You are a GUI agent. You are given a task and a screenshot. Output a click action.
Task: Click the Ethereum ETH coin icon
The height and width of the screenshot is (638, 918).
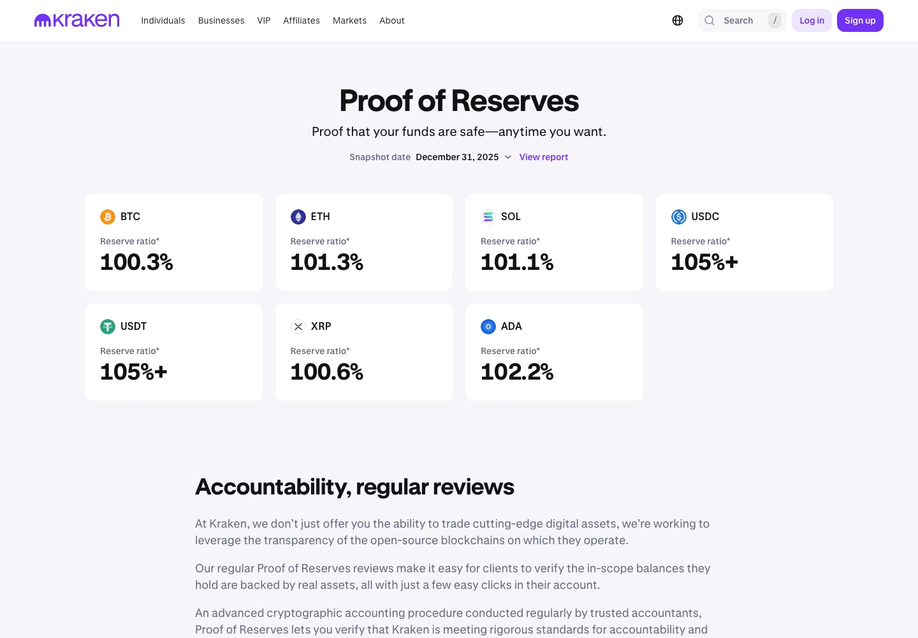tap(298, 217)
